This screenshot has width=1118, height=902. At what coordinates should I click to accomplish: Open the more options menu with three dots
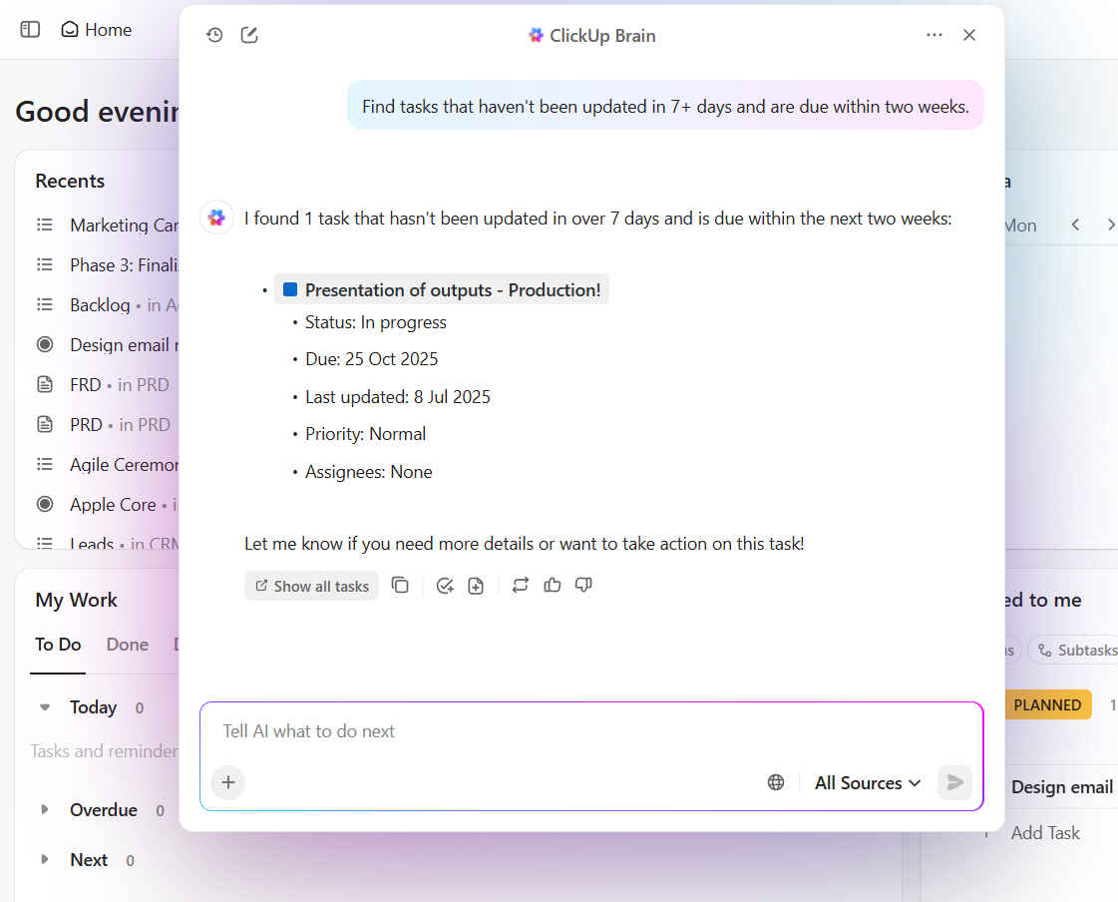(933, 34)
